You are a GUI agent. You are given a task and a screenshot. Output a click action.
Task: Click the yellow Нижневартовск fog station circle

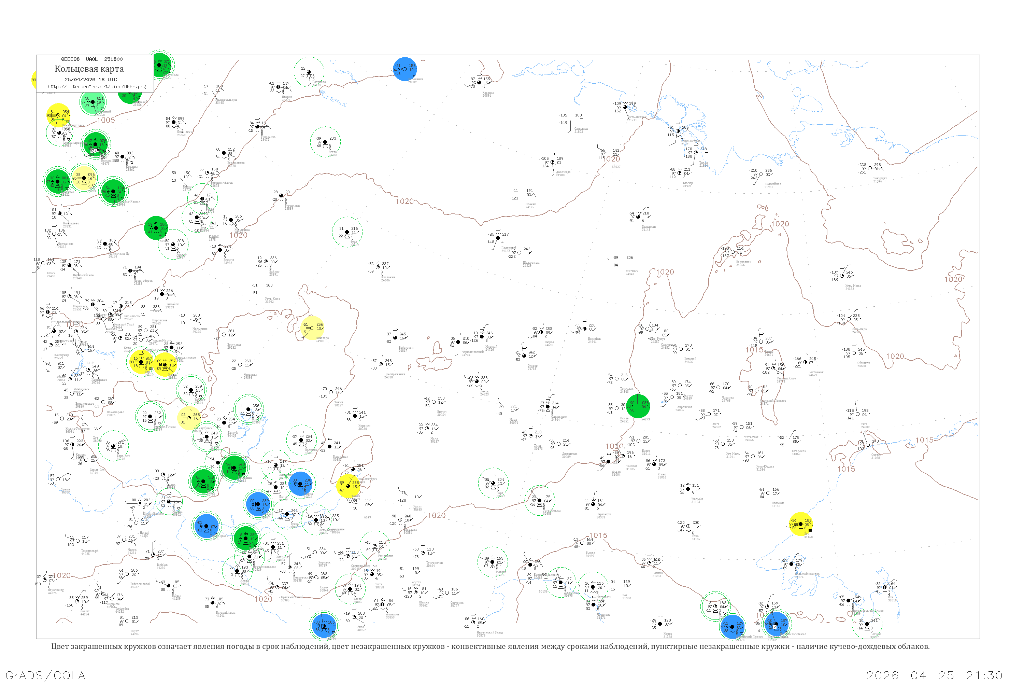(x=58, y=115)
